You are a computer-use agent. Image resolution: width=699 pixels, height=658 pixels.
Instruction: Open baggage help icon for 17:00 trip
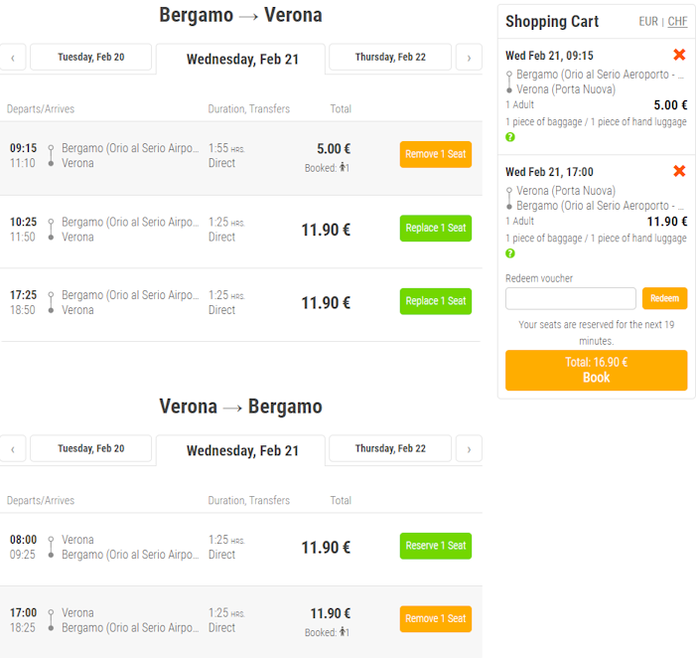[510, 253]
